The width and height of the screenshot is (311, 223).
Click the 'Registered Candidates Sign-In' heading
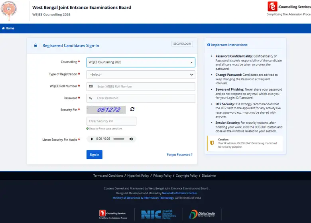pos(71,45)
